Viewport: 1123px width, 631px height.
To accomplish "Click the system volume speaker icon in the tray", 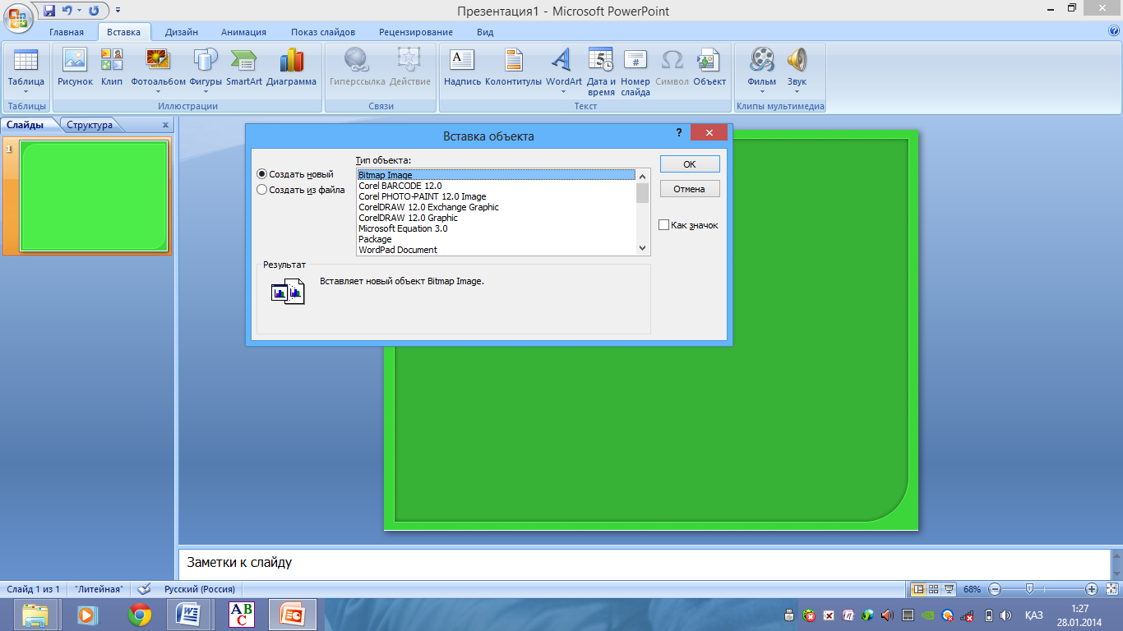I will [x=1005, y=615].
